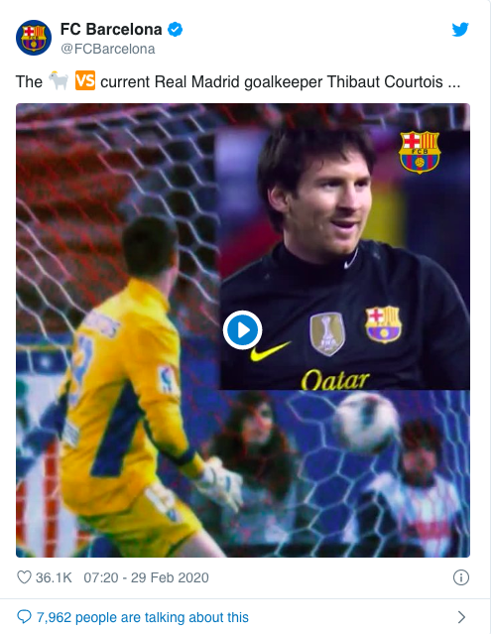The height and width of the screenshot is (634, 493).
Task: Click the FCB crest watermark in video corner
Action: pyautogui.click(x=420, y=152)
